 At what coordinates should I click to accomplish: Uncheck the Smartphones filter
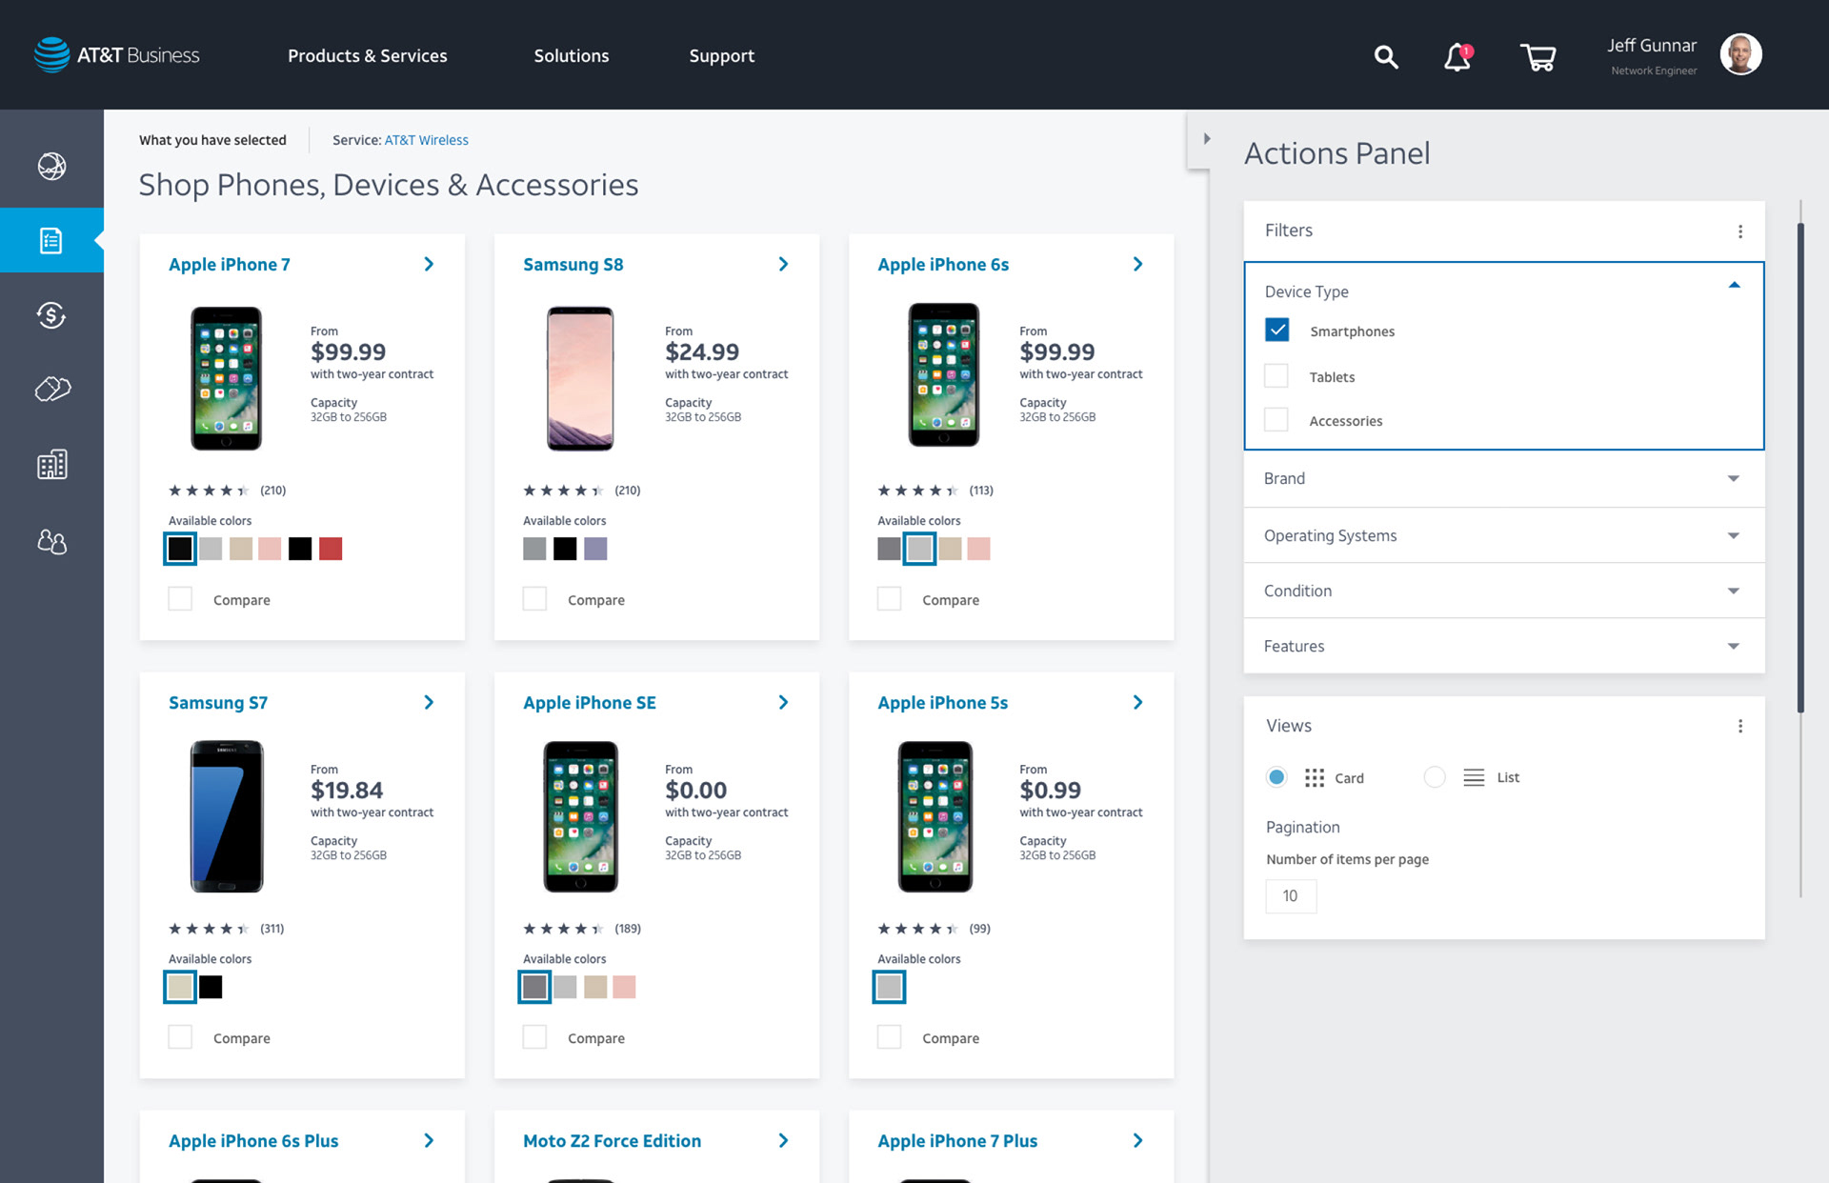click(1276, 330)
